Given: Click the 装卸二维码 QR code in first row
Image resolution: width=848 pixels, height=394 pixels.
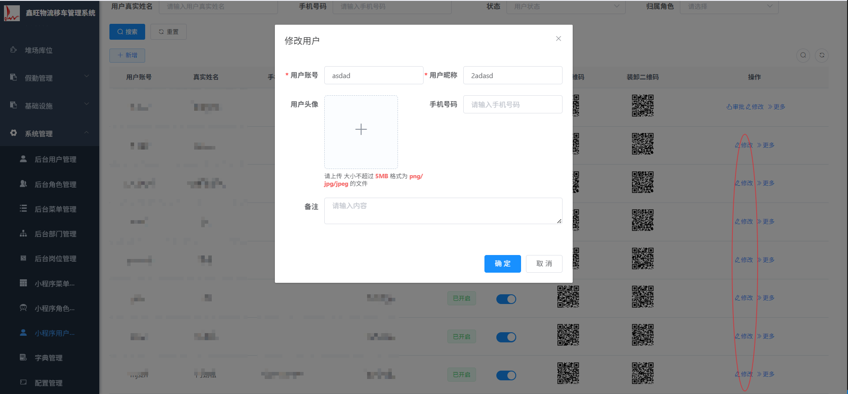Looking at the screenshot, I should point(642,106).
